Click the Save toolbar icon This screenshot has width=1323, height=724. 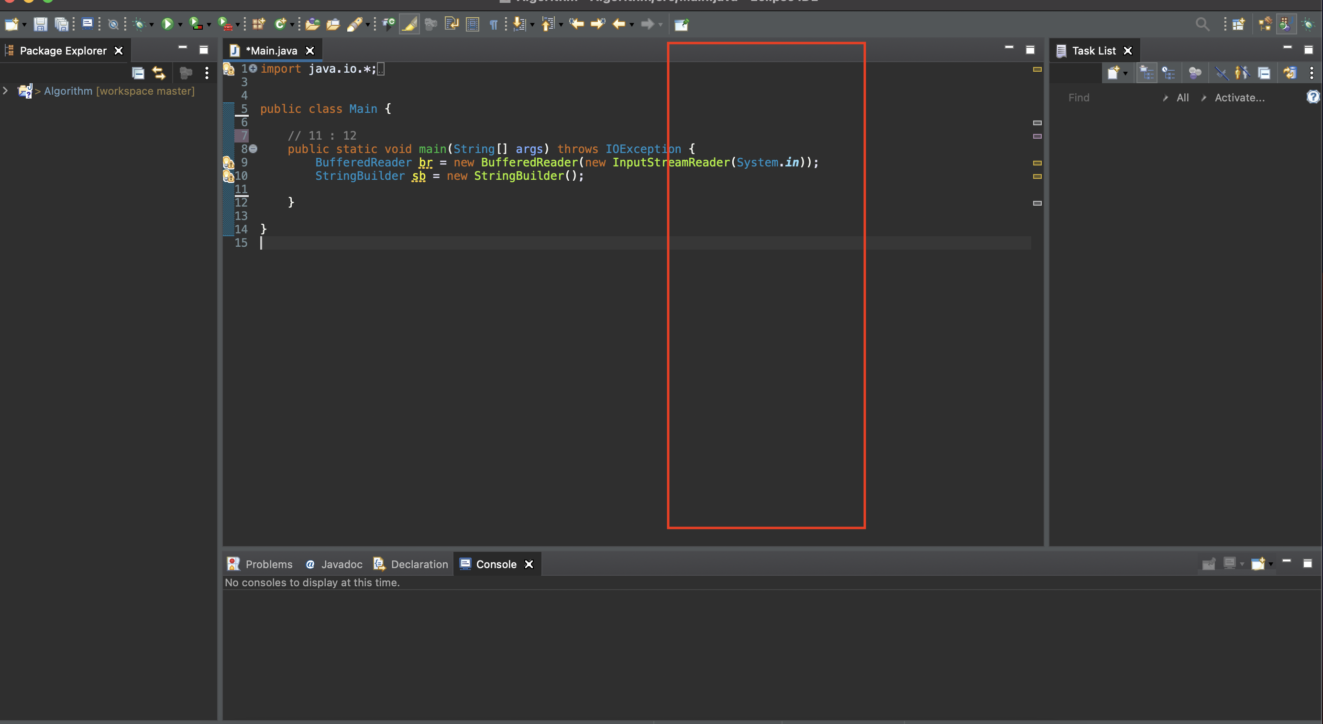point(40,24)
